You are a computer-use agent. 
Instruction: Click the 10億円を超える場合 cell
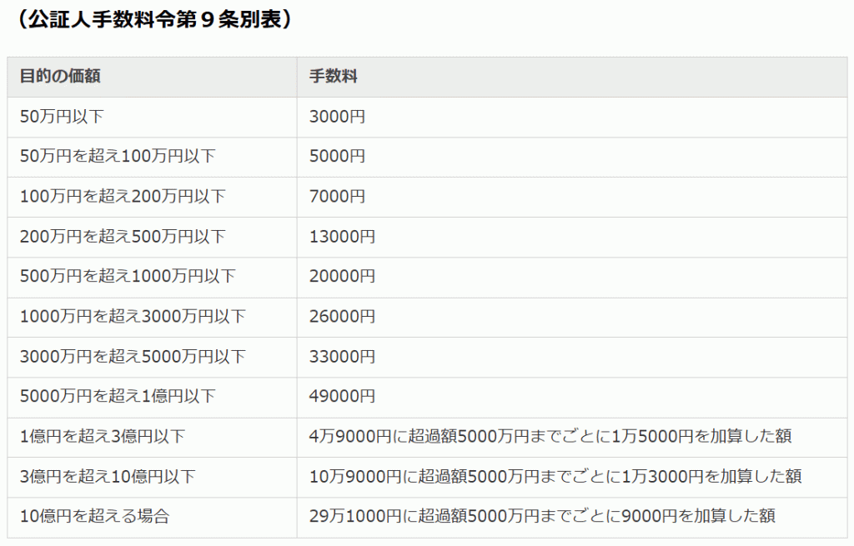(75, 517)
